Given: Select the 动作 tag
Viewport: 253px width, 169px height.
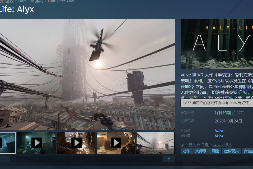Looking at the screenshot, I should click(x=186, y=151).
